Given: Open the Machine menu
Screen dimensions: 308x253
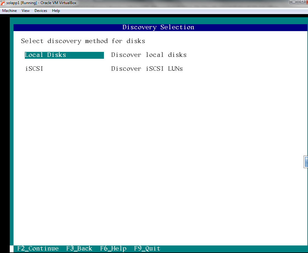Looking at the screenshot, I should pos(9,11).
